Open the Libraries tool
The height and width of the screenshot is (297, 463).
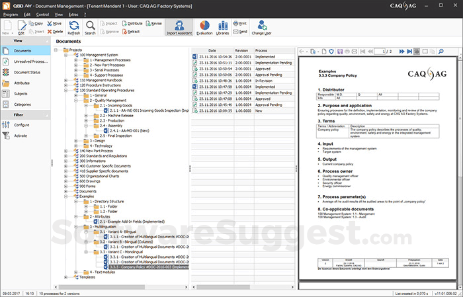[222, 28]
